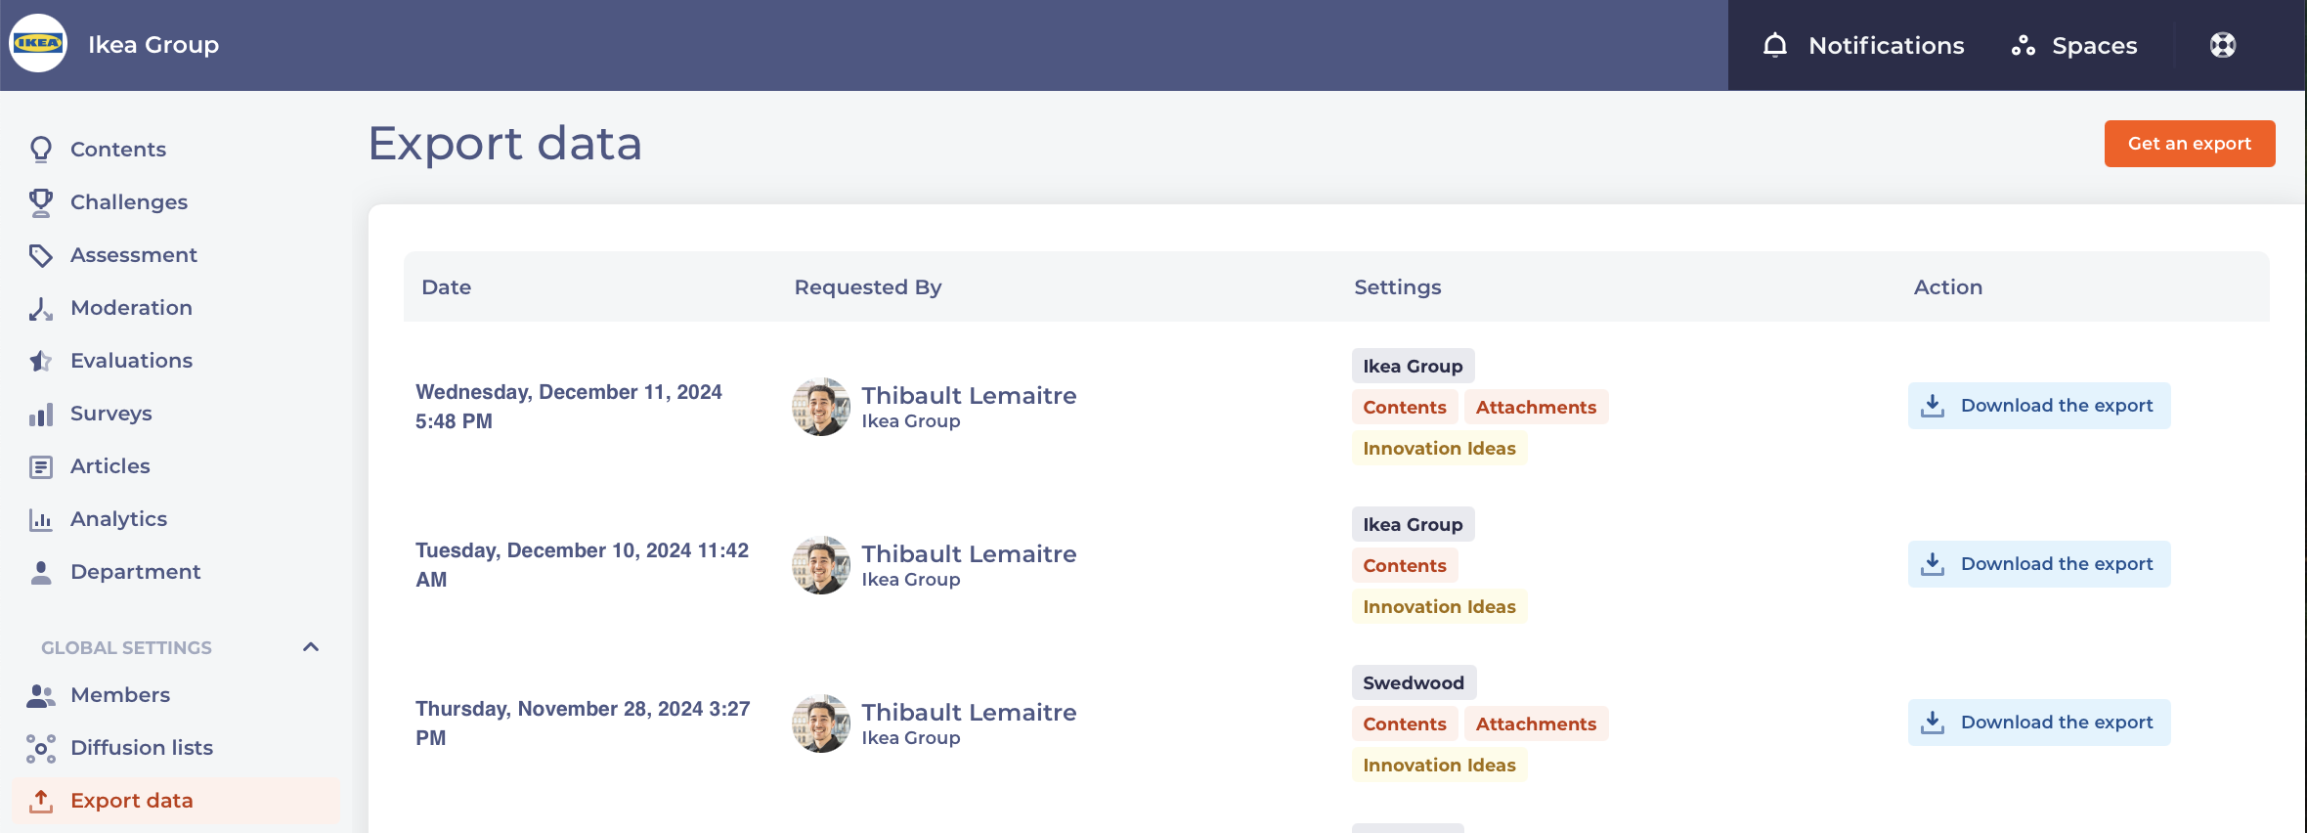Viewport: 2307px width, 833px height.
Task: Click the Analytics chart icon
Action: (41, 519)
